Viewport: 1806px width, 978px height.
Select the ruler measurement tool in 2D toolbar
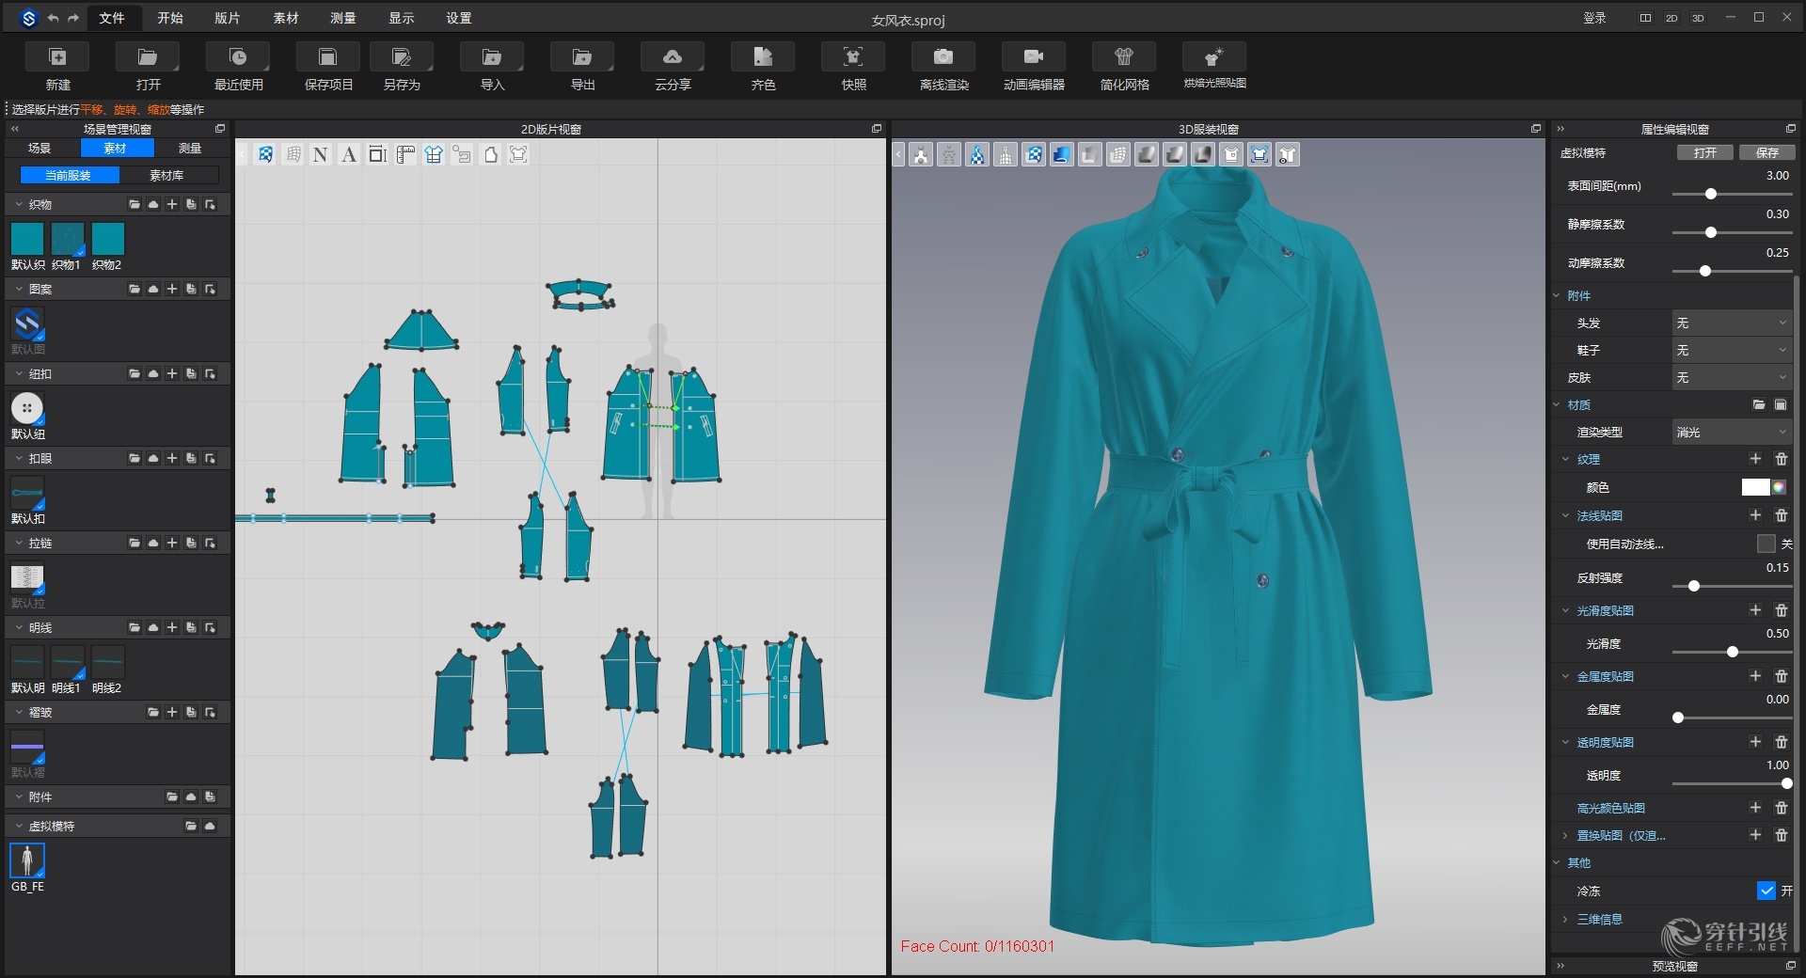tap(405, 154)
